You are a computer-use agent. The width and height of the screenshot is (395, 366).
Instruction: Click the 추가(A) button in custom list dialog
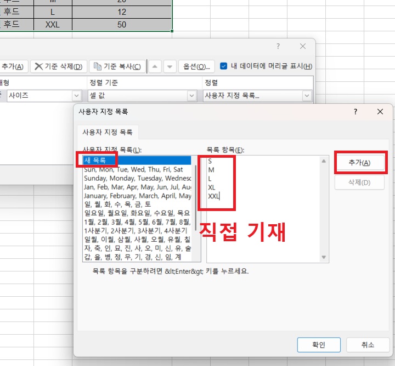click(x=359, y=163)
